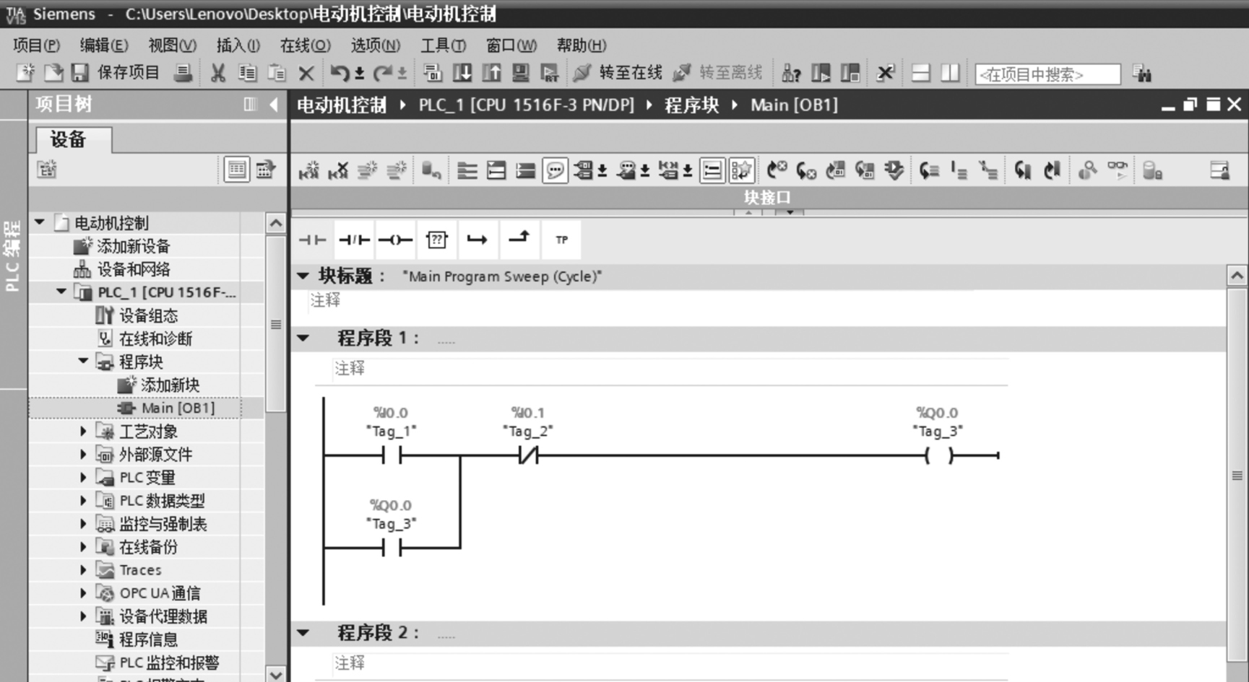Click the paste icon in toolbar
The width and height of the screenshot is (1249, 682).
[277, 73]
